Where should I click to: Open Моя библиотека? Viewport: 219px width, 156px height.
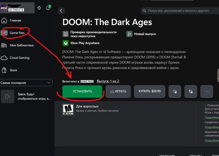(x=22, y=45)
